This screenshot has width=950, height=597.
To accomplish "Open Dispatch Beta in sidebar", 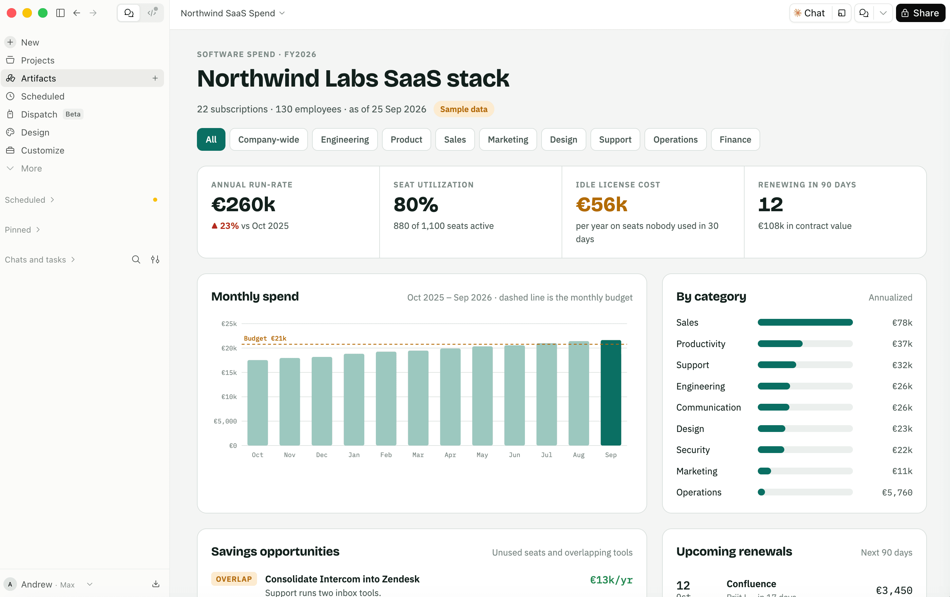I will tap(82, 114).
